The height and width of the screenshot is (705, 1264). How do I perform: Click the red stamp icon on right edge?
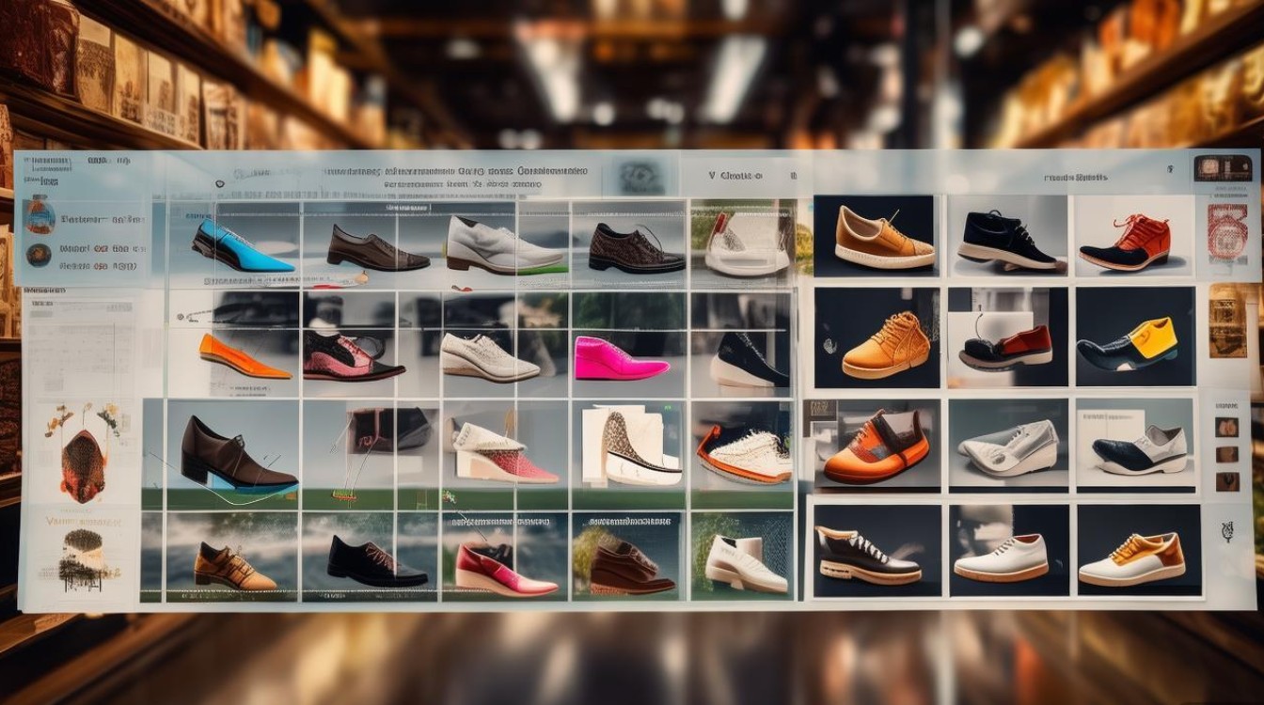(x=1226, y=232)
